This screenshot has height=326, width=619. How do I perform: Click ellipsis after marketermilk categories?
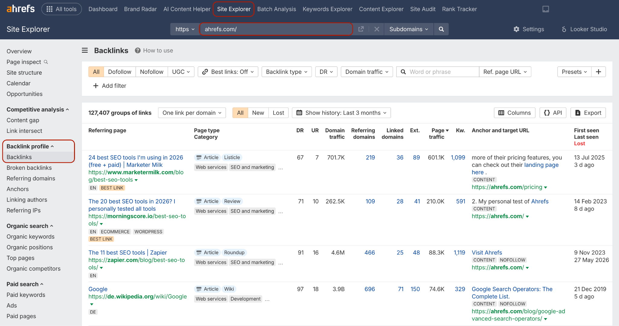point(280,168)
